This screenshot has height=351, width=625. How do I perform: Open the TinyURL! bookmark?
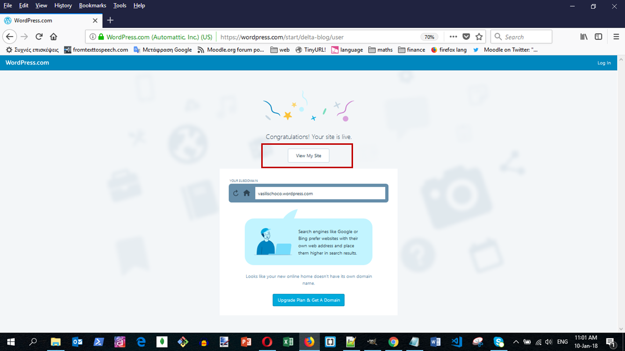pyautogui.click(x=311, y=50)
